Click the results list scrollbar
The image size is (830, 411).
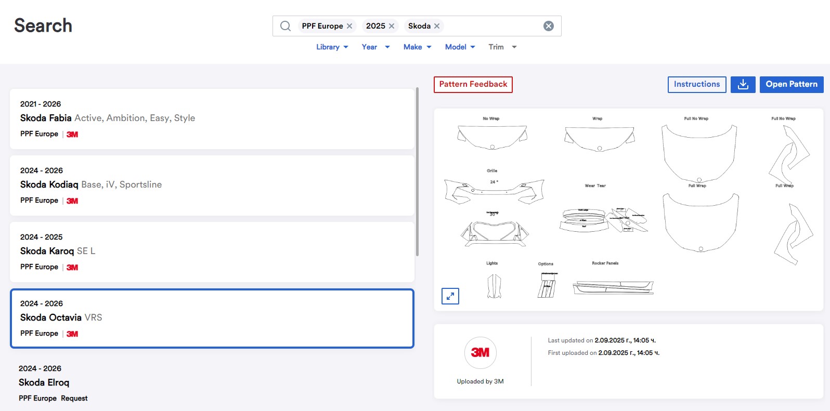[x=417, y=171]
